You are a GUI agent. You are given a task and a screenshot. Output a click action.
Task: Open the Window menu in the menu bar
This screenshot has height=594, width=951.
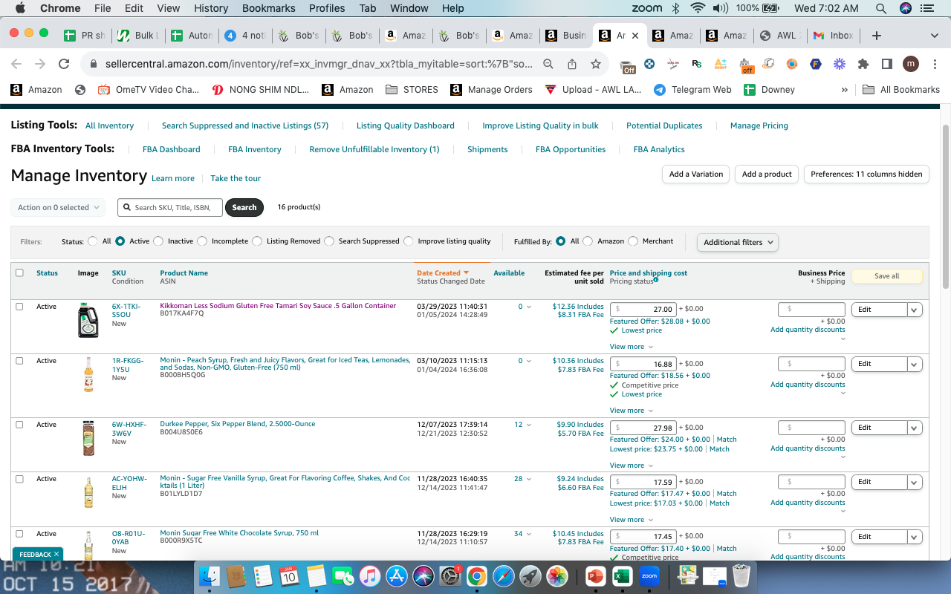(409, 8)
